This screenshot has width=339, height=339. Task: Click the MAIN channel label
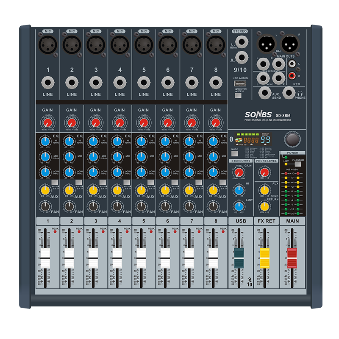coord(292,221)
